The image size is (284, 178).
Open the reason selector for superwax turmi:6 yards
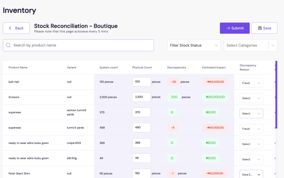tap(251, 113)
